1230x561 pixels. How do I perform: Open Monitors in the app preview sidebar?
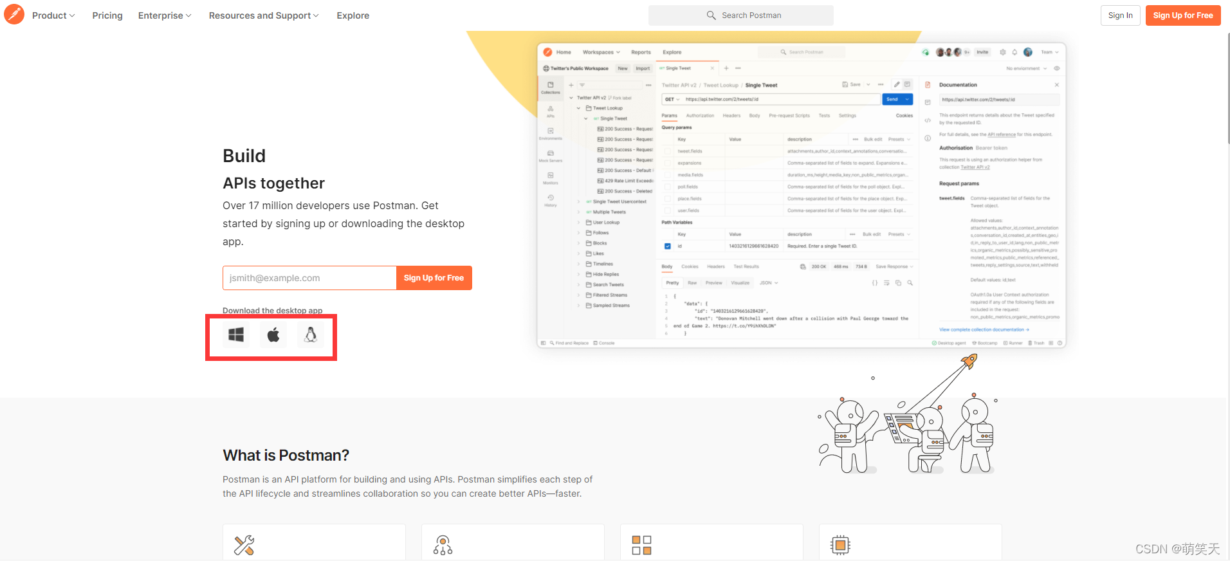[551, 178]
